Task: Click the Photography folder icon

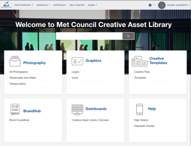Action: click(15, 61)
